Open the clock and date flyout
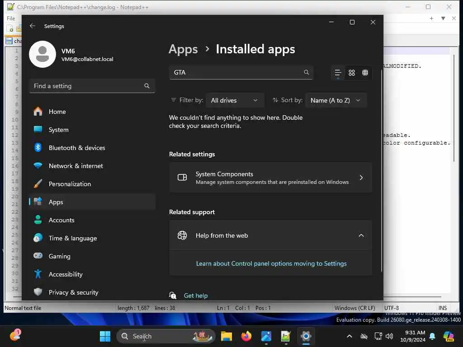Viewport: 463px width, 347px height. [x=413, y=336]
